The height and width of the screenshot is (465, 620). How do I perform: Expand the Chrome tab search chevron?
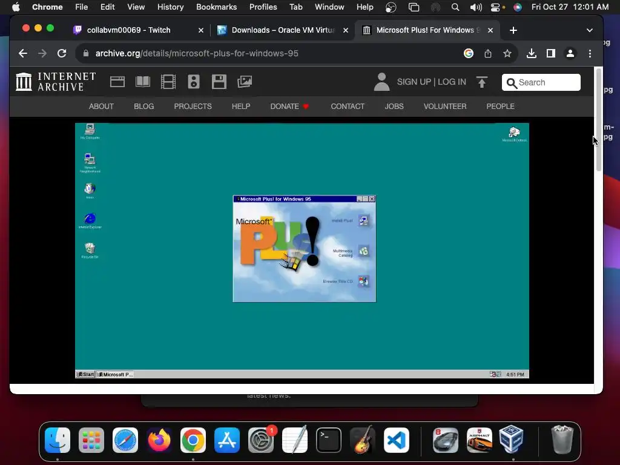tap(590, 30)
